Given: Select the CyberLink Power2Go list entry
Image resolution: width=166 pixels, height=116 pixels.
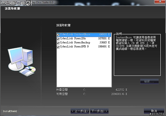Looking at the screenshot, I should tap(73, 39).
